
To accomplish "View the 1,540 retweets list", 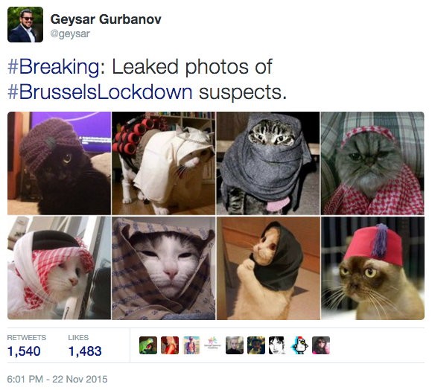I will (27, 345).
